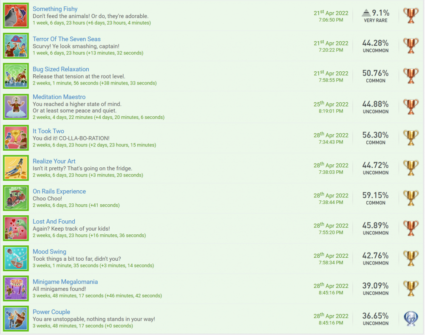The image size is (425, 335).
Task: Click the very rare pyramid rarity icon
Action: [x=365, y=13]
